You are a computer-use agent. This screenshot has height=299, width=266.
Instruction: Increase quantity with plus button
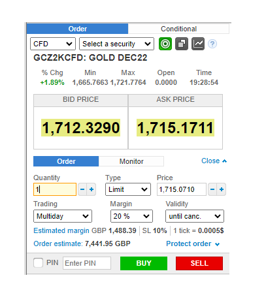[91, 189]
